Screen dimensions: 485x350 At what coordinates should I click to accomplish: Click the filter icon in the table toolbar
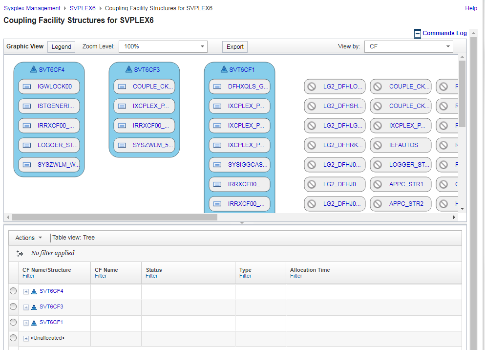click(x=20, y=253)
